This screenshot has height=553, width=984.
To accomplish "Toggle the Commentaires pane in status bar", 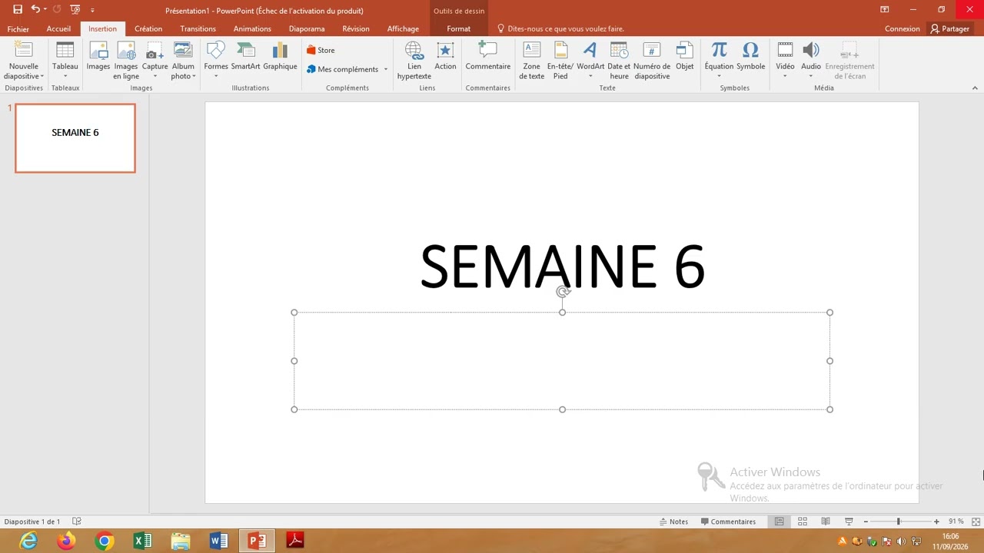I will click(x=728, y=522).
